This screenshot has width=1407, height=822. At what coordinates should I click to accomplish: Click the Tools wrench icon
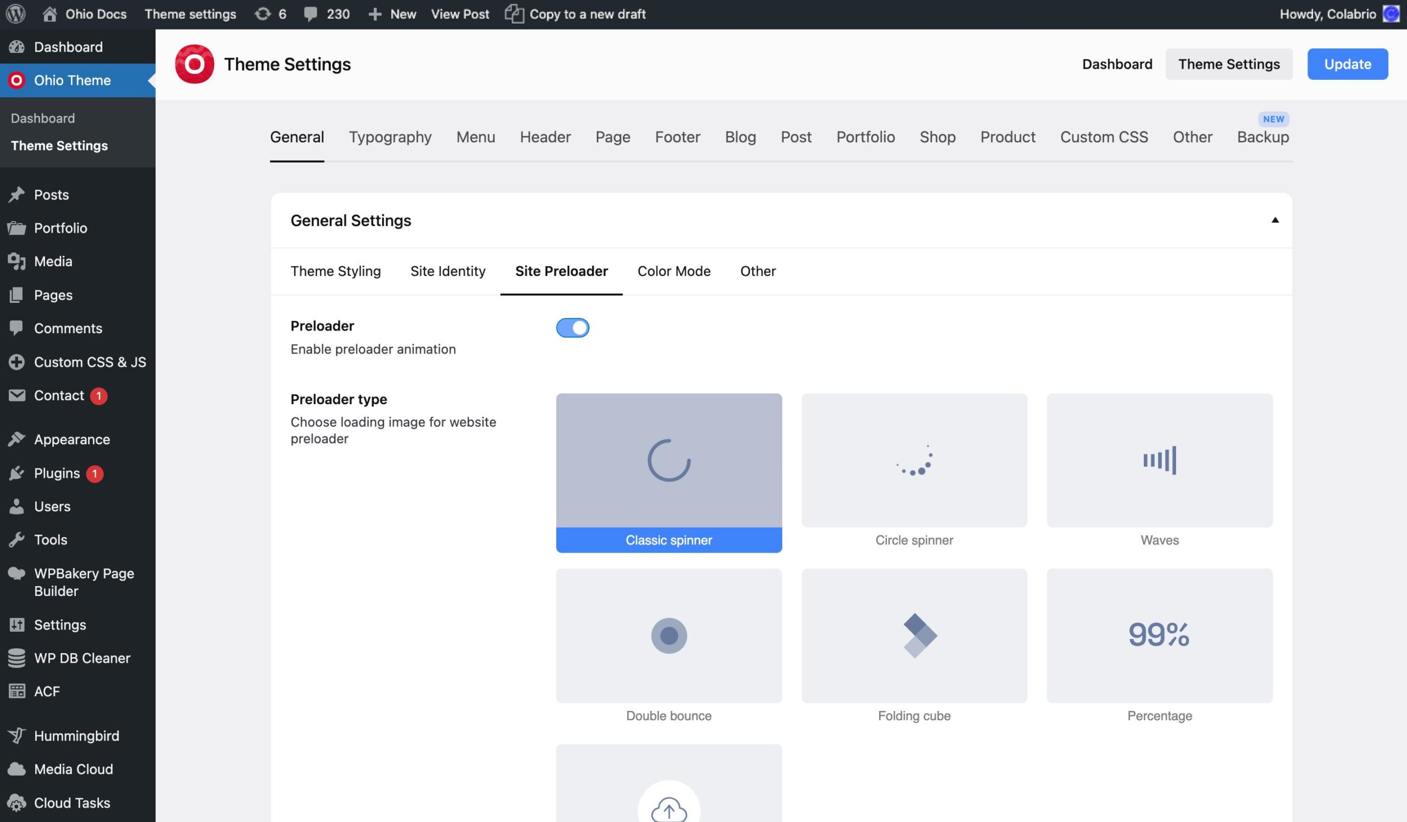[16, 540]
